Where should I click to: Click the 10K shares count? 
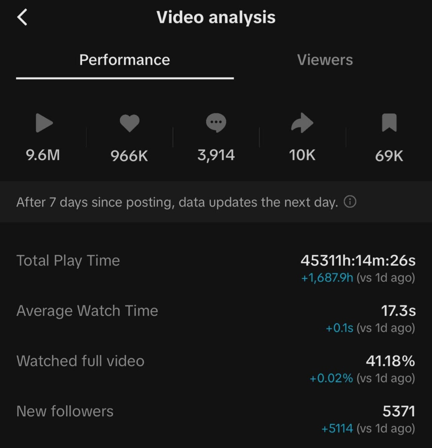click(302, 155)
